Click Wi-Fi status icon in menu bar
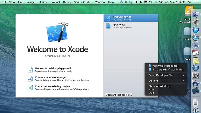201x113 pixels. click(x=161, y=2)
